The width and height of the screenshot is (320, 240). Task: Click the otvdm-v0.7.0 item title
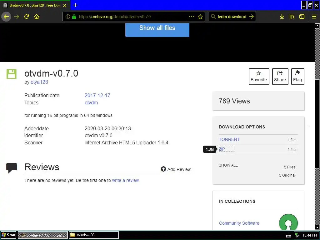[51, 73]
